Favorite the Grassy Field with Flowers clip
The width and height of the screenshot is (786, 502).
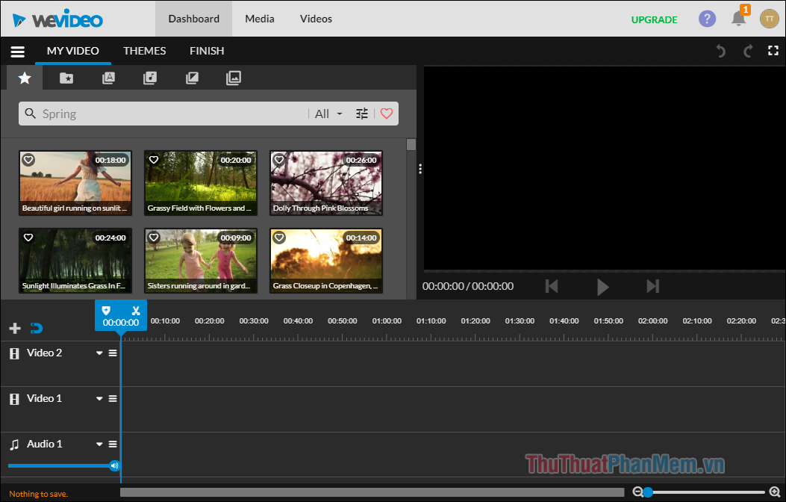pos(154,159)
